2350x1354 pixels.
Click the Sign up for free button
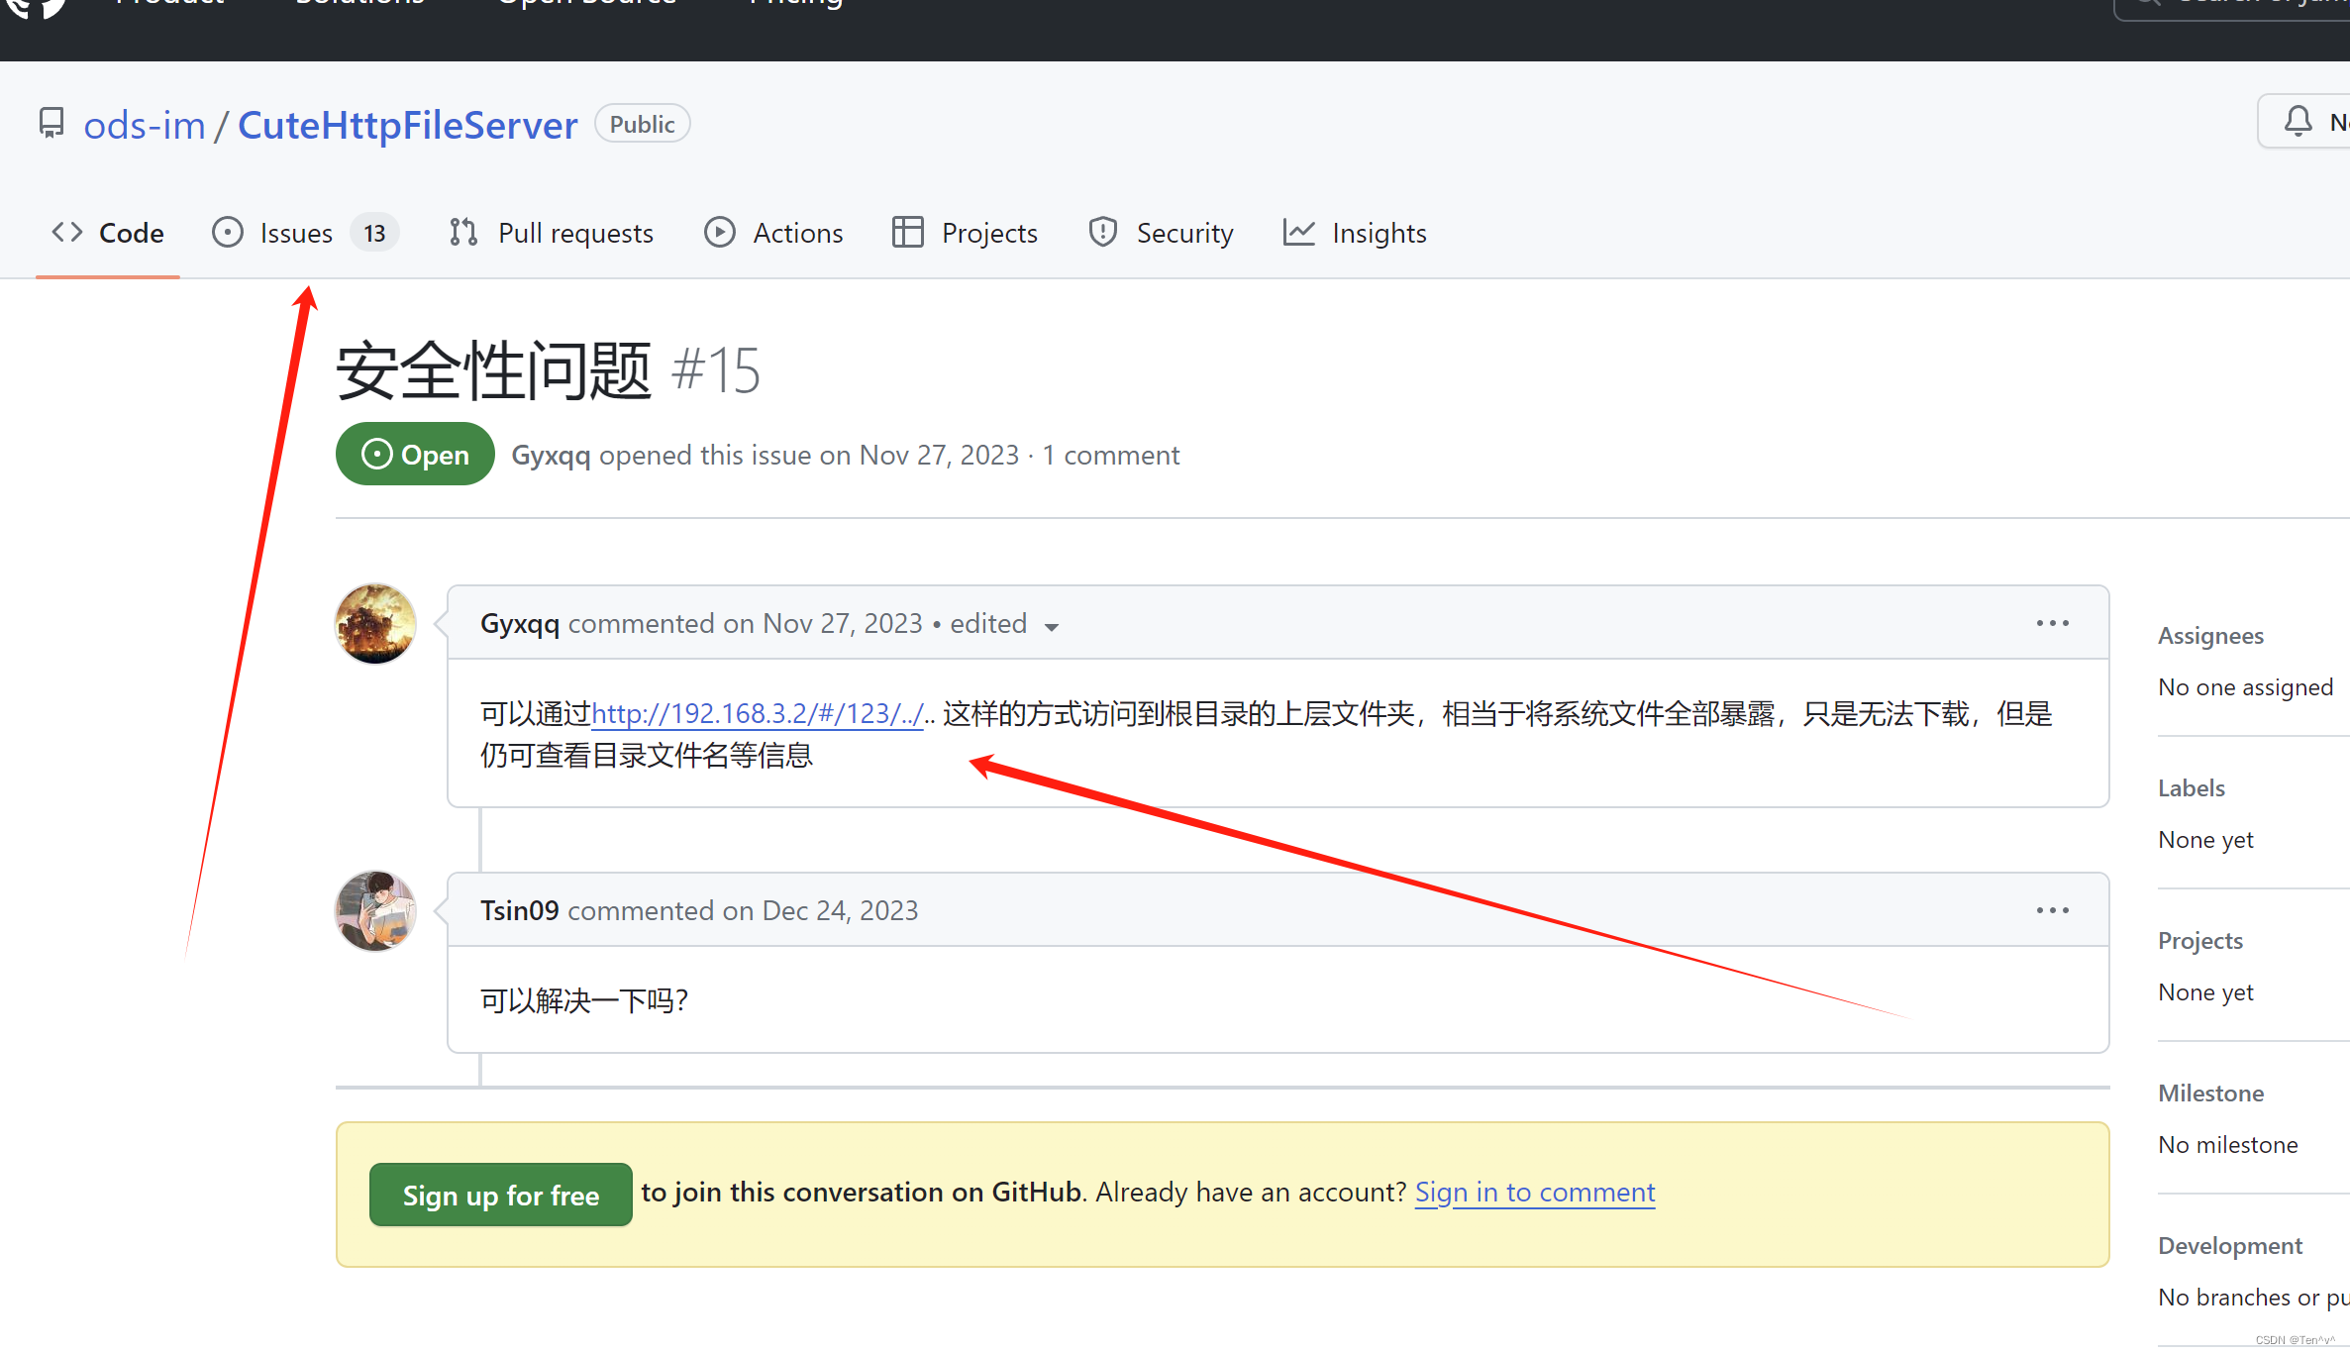coord(501,1196)
